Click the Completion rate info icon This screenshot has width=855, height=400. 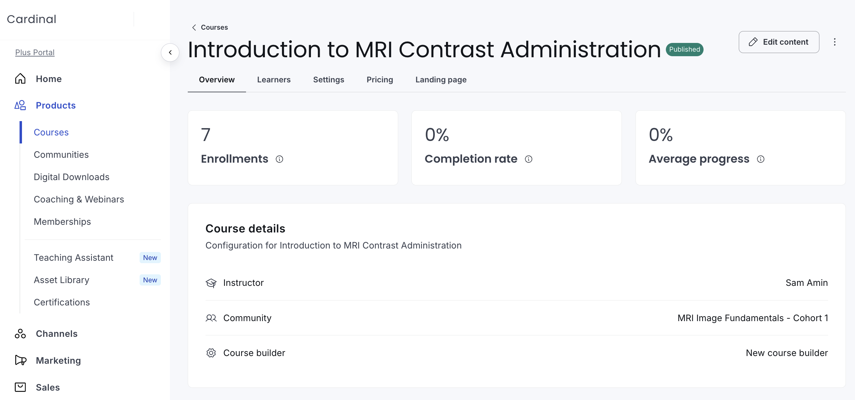click(529, 159)
